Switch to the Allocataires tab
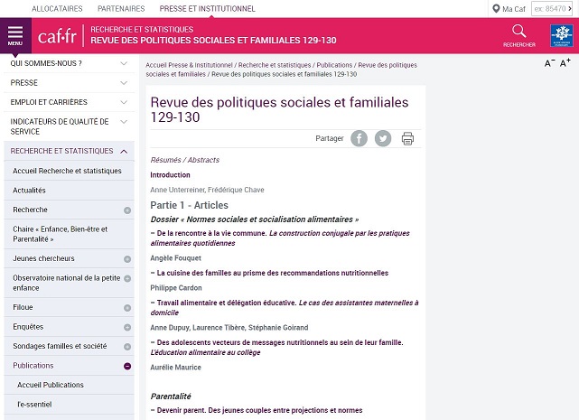 [x=57, y=8]
